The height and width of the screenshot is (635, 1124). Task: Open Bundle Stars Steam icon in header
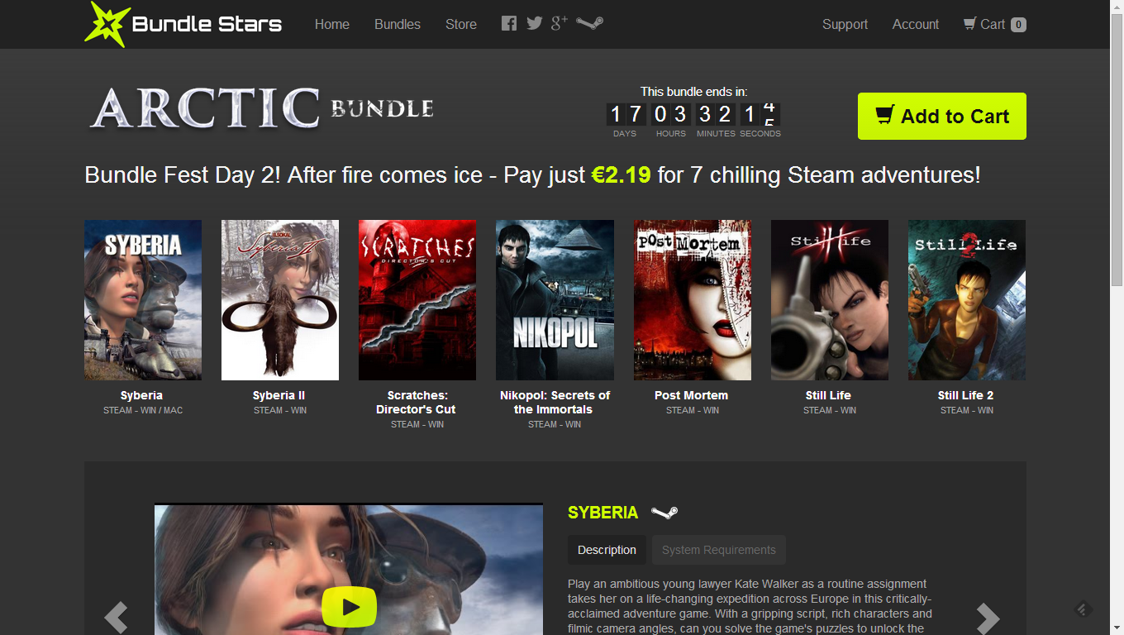coord(588,23)
